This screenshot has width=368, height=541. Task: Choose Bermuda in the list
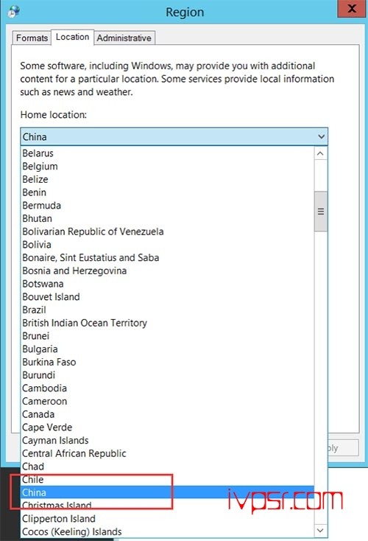pyautogui.click(x=168, y=206)
